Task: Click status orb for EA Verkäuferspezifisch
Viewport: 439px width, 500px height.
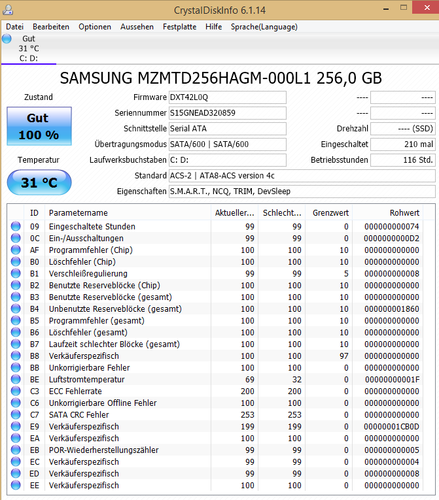Action: 16,438
